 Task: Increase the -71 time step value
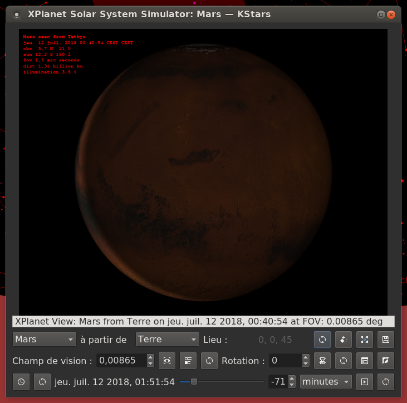pyautogui.click(x=292, y=379)
